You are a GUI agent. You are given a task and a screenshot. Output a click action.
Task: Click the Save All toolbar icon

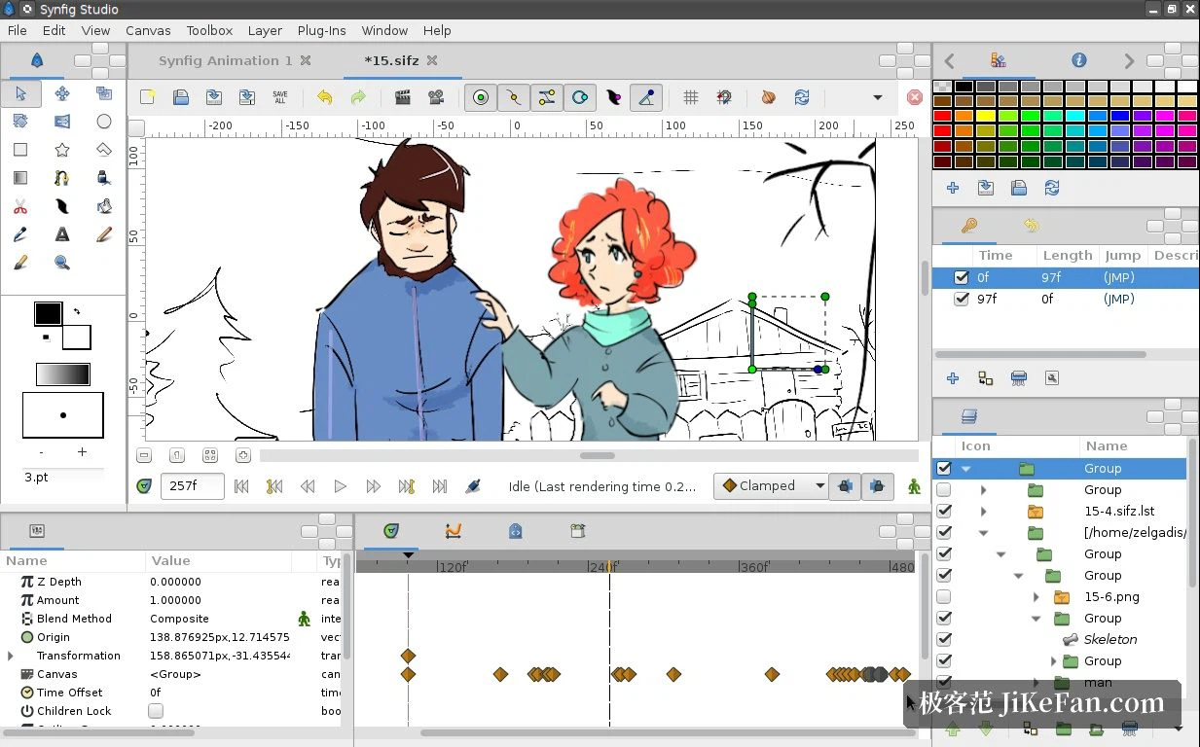click(280, 97)
